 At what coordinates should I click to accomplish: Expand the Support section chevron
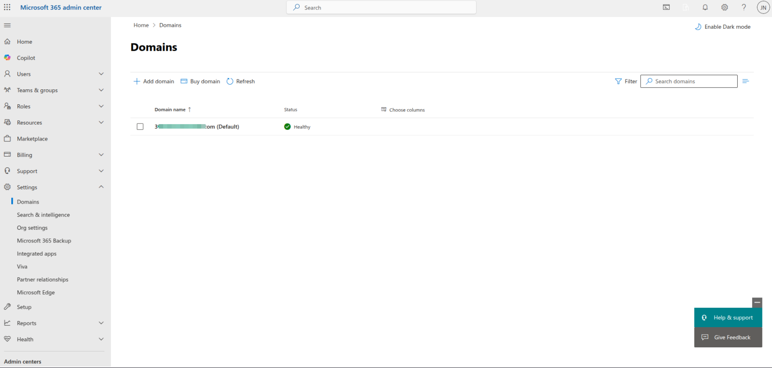(101, 171)
